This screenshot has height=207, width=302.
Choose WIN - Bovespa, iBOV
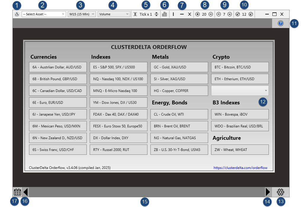click(x=240, y=114)
